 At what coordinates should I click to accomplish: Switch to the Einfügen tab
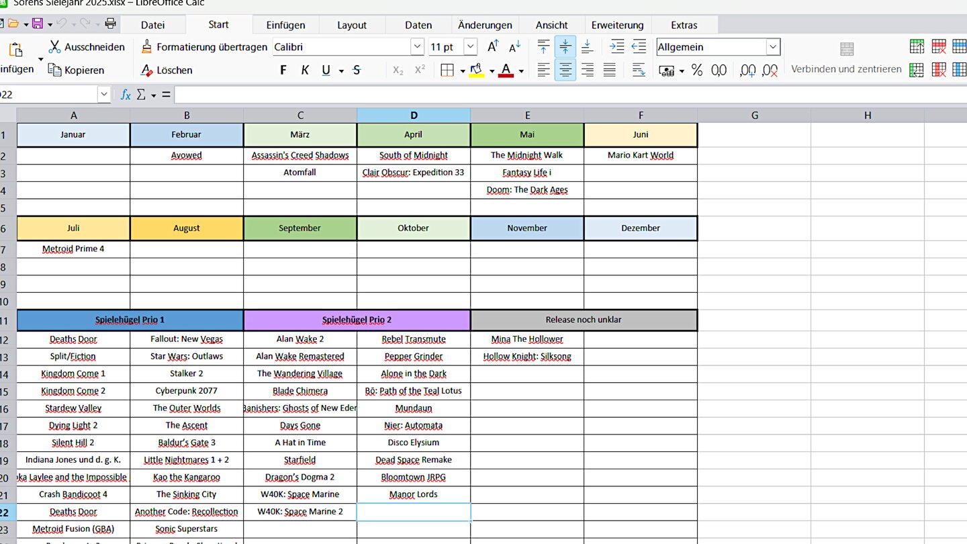click(x=285, y=25)
